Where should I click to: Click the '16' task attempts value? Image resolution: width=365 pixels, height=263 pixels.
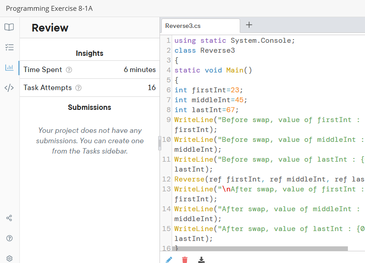152,88
